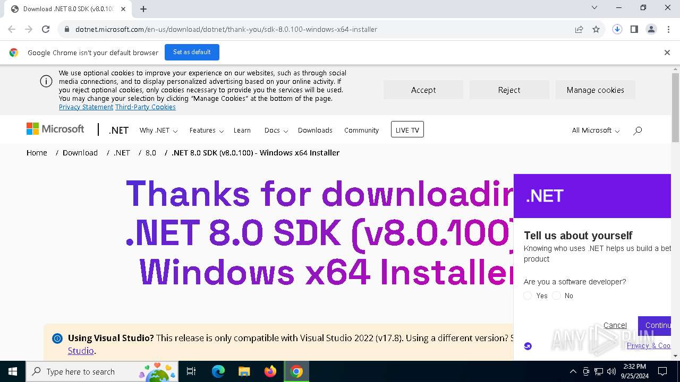The height and width of the screenshot is (382, 680).
Task: Open Task View on the taskbar
Action: click(x=191, y=371)
